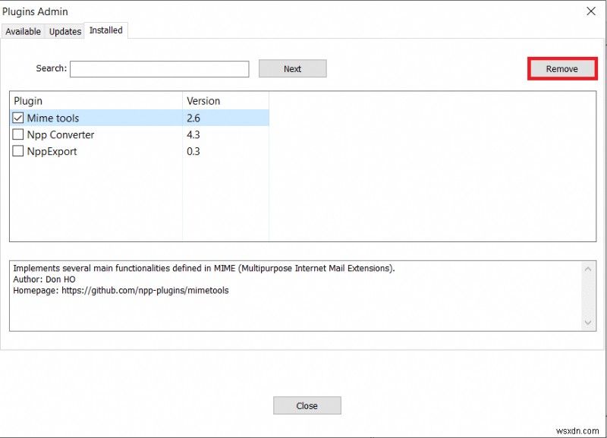This screenshot has height=438, width=607.
Task: Switch to the Updates tab
Action: [64, 31]
